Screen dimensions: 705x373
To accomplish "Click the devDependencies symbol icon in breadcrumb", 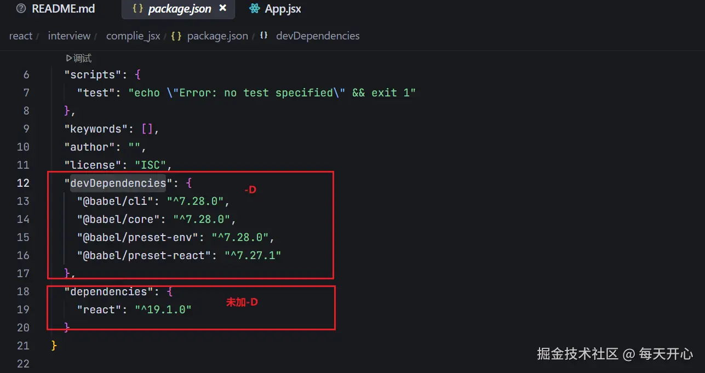I will click(264, 36).
